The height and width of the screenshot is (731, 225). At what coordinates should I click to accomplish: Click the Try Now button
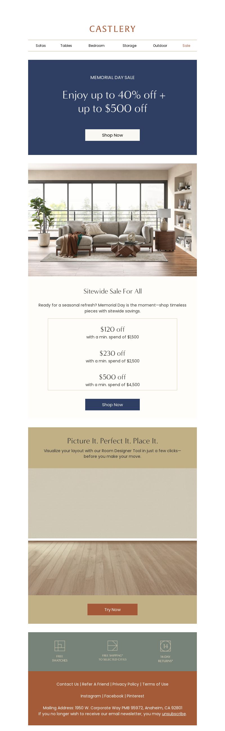tap(112, 610)
